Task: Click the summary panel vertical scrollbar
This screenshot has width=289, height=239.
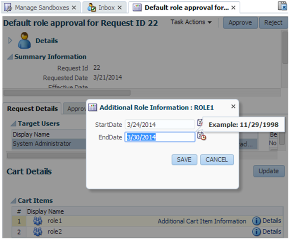Action: click(285, 47)
